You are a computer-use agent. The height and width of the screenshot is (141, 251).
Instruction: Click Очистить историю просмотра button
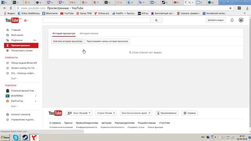coord(67,41)
